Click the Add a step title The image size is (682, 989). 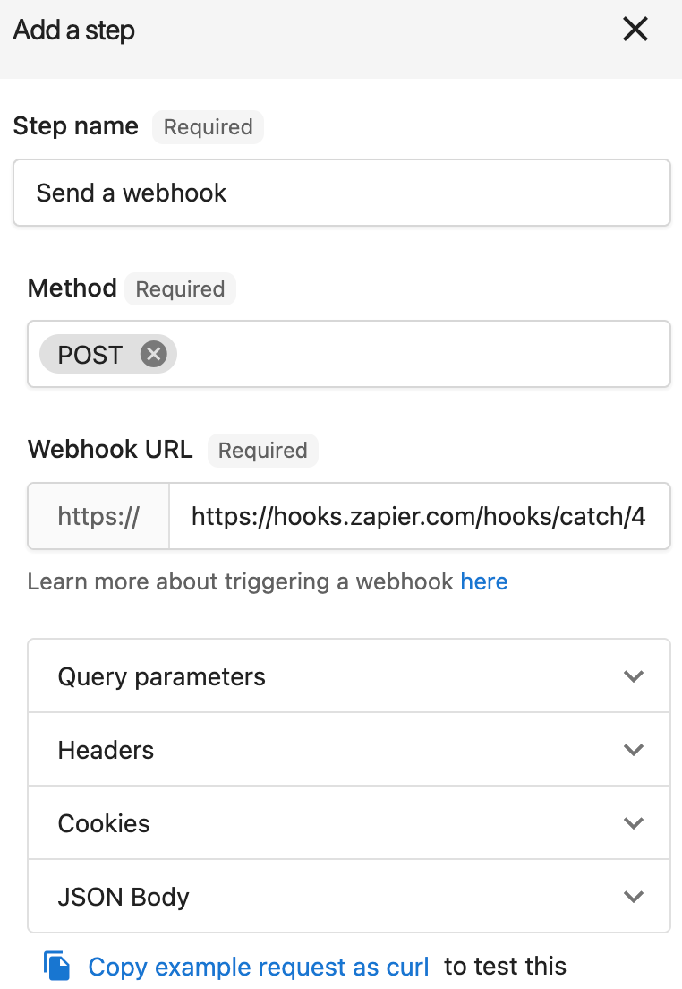(x=73, y=30)
